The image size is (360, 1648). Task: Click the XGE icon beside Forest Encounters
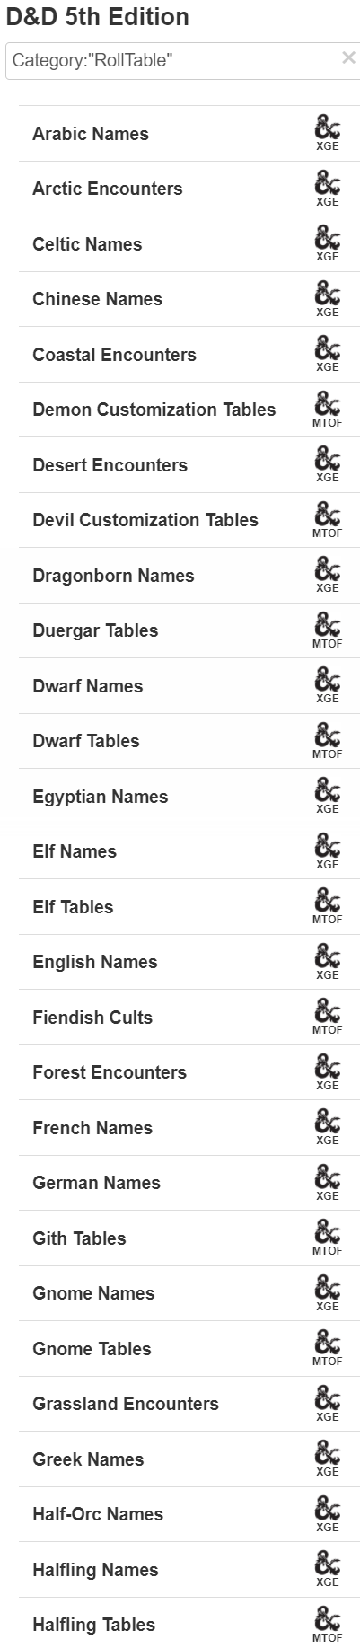328,1072
